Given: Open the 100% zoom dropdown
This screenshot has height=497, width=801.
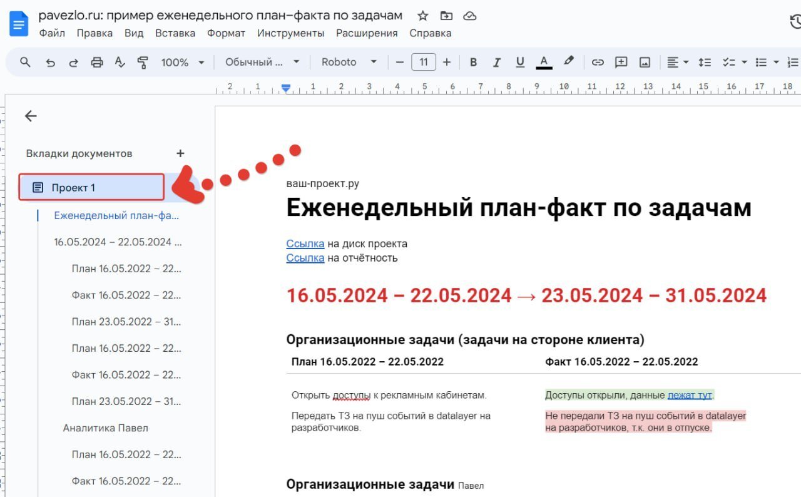Looking at the screenshot, I should pos(182,62).
